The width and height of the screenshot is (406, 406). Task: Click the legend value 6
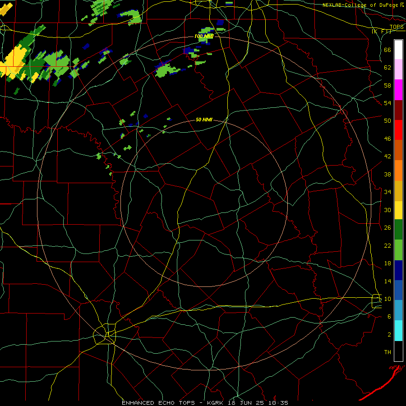[x=389, y=317]
